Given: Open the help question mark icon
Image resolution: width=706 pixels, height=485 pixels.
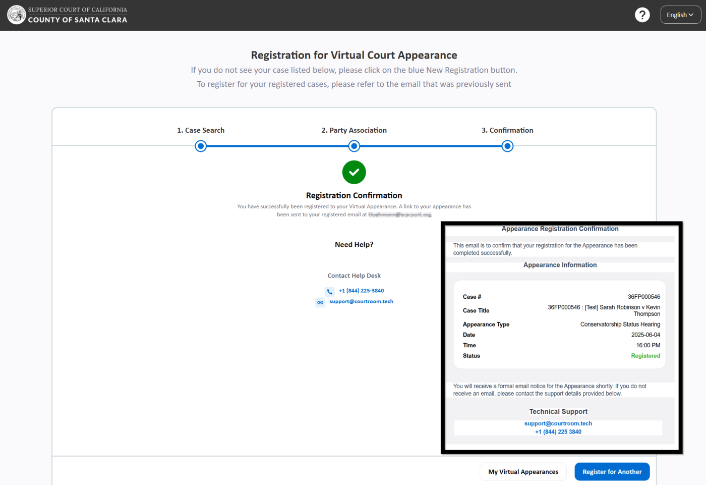Looking at the screenshot, I should 642,15.
